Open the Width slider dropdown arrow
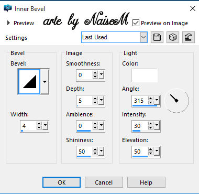 [45, 126]
